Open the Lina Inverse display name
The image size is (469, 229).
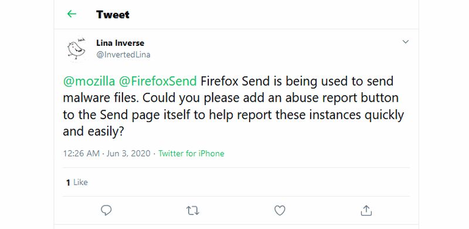[120, 43]
